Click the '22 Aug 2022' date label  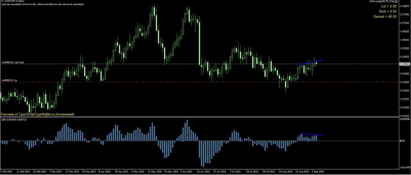click(302, 172)
